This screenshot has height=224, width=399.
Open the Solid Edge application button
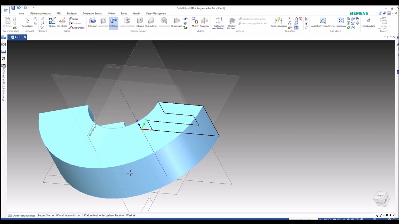[6, 10]
